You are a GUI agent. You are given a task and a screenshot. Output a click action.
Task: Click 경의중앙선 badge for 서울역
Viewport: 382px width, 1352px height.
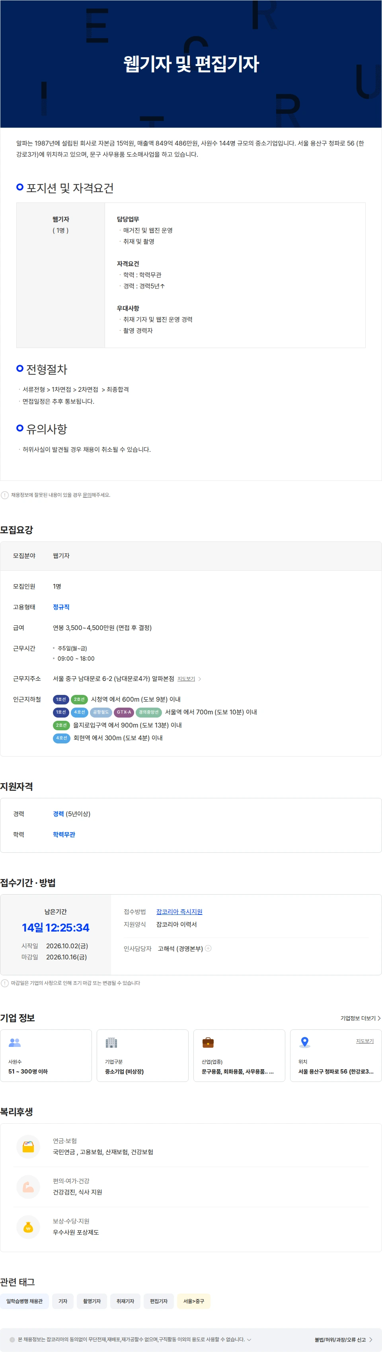pos(148,712)
